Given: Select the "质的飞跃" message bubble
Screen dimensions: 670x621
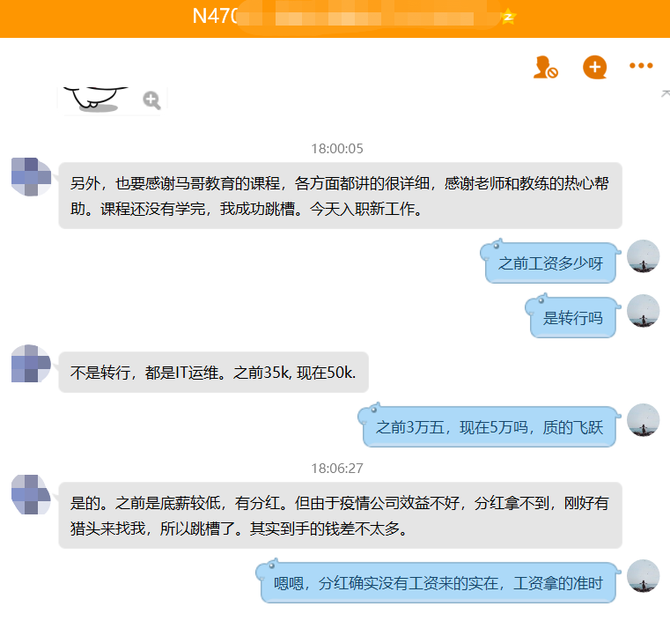Looking at the screenshot, I should pos(490,427).
